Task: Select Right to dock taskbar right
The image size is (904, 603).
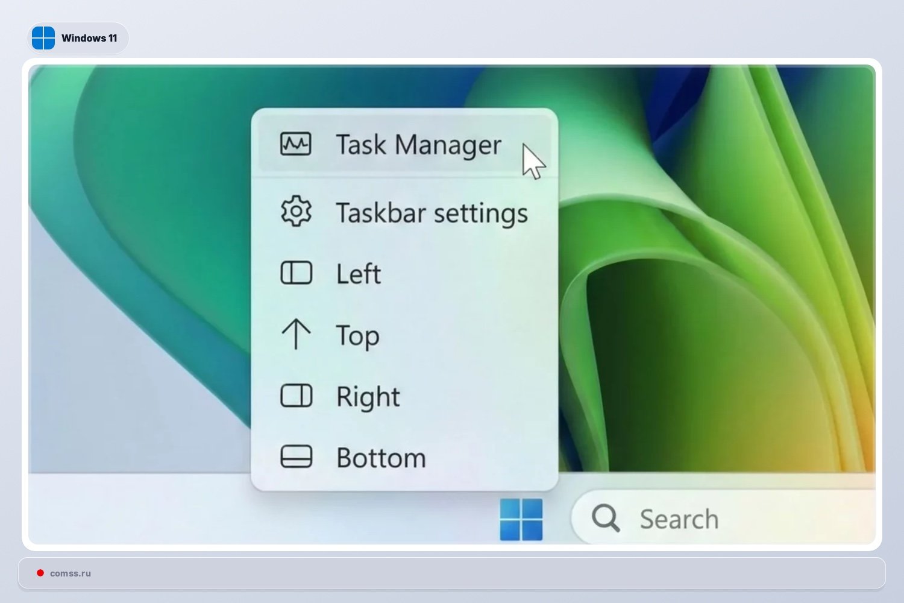Action: point(368,397)
